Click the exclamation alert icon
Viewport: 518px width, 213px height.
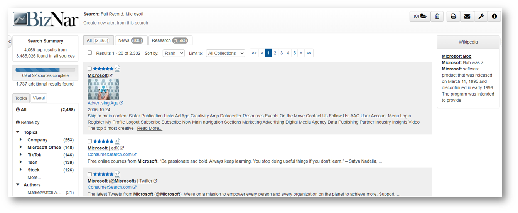[494, 17]
